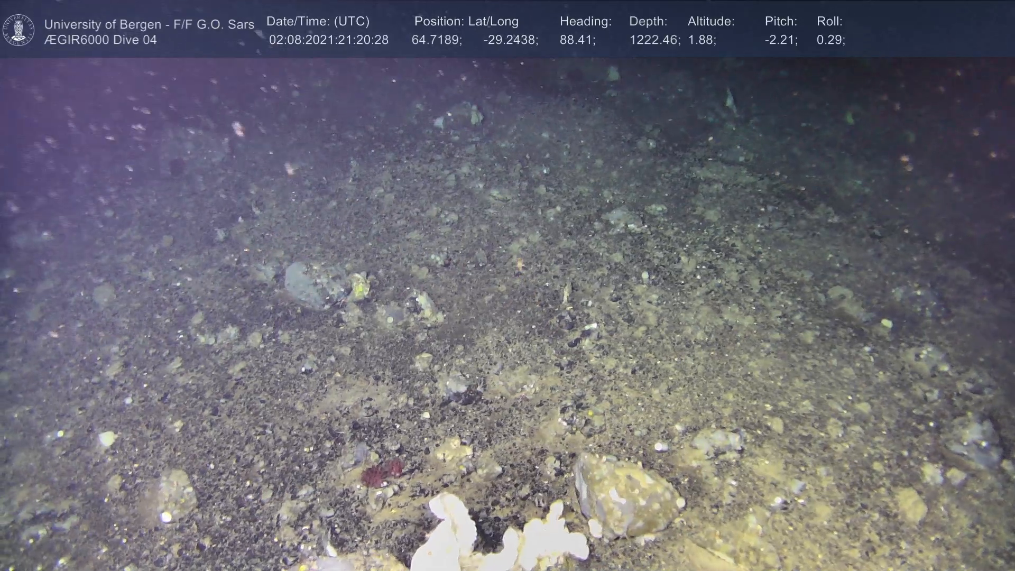Select the heading value 88.41

(577, 40)
